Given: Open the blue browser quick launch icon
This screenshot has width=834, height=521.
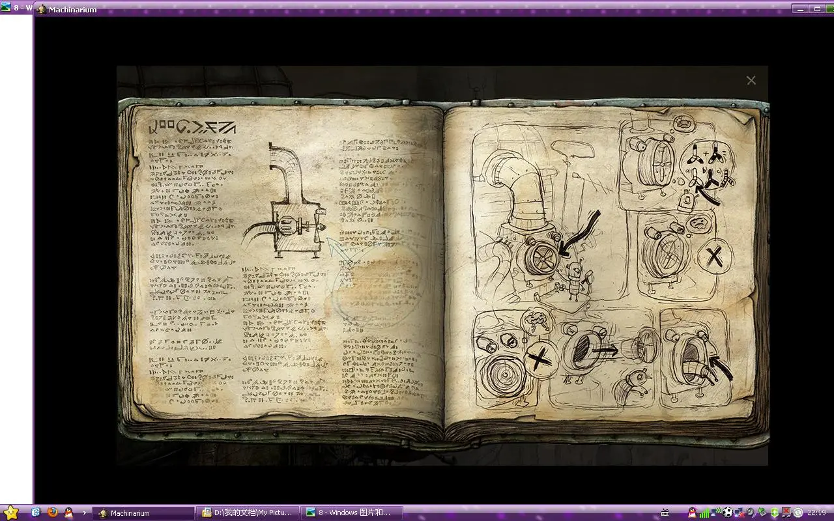Looking at the screenshot, I should click(36, 513).
